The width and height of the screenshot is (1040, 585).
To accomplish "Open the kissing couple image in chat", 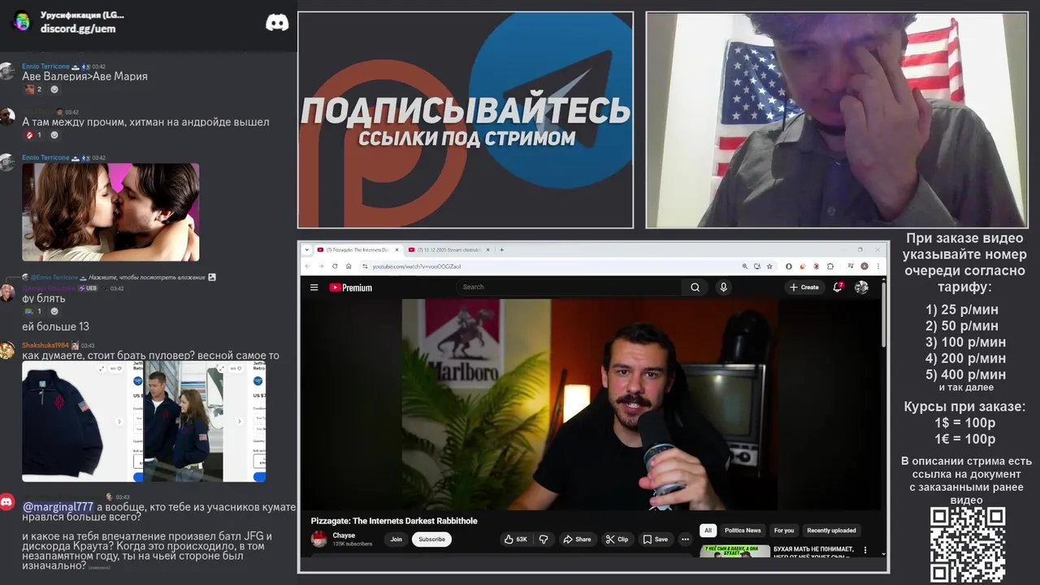I will (x=110, y=212).
